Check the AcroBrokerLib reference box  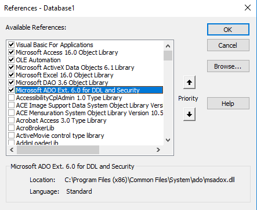point(11,128)
